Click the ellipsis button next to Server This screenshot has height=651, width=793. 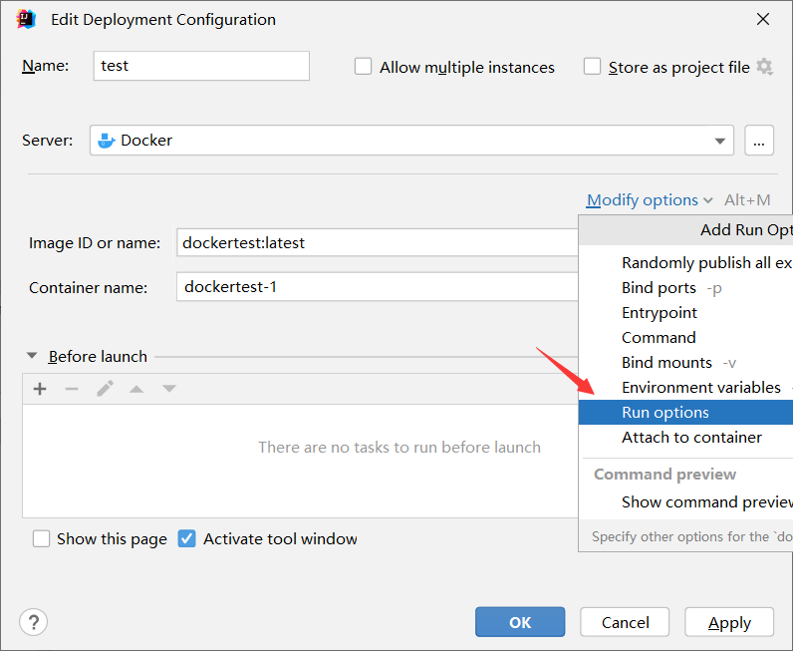pyautogui.click(x=758, y=141)
